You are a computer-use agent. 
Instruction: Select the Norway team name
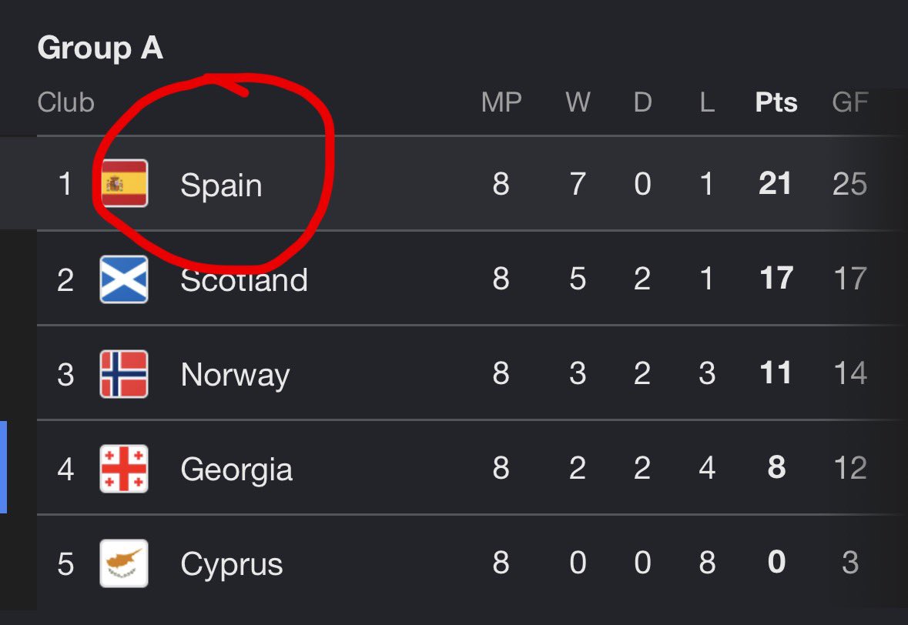coord(235,376)
